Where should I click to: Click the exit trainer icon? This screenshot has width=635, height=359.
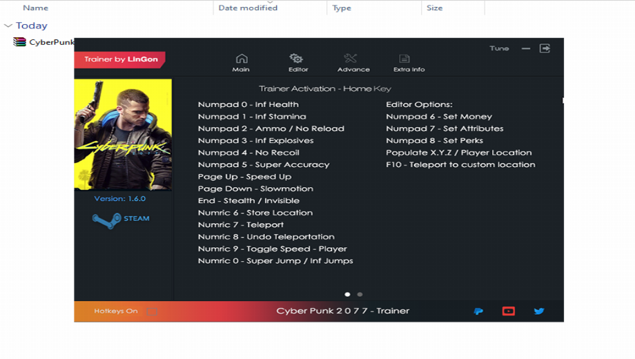pyautogui.click(x=545, y=48)
